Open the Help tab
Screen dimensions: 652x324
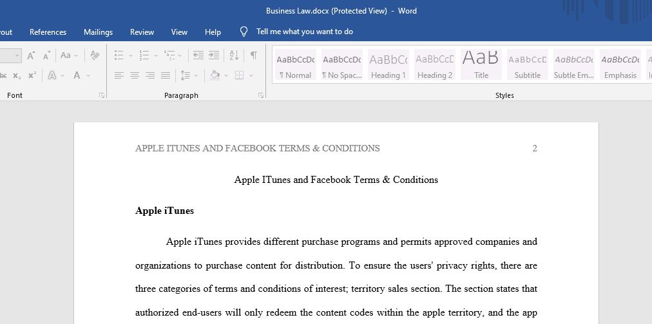click(213, 32)
